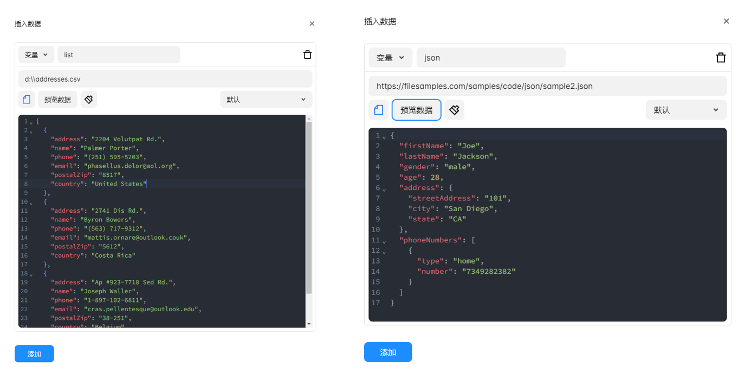Collapse the "address" object at line 6
Image resolution: width=738 pixels, height=368 pixels.
[384, 189]
